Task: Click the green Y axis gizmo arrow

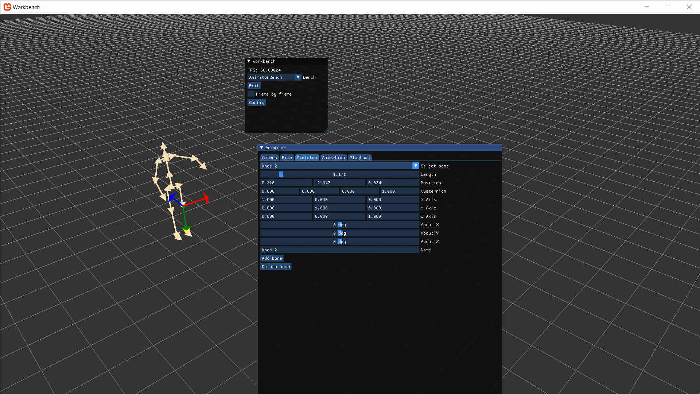Action: [x=186, y=229]
